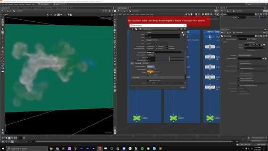Click the Clear button next to Number of Objects

point(254,39)
